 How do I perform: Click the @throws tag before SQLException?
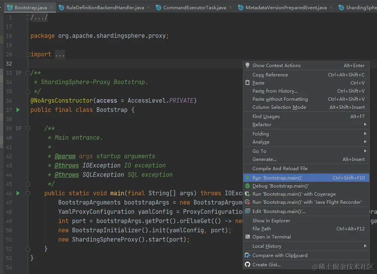click(67, 175)
